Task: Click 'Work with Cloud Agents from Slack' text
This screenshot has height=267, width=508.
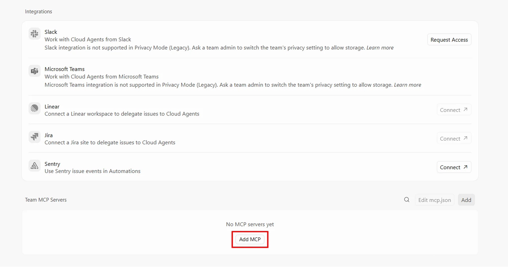Action: (x=88, y=40)
